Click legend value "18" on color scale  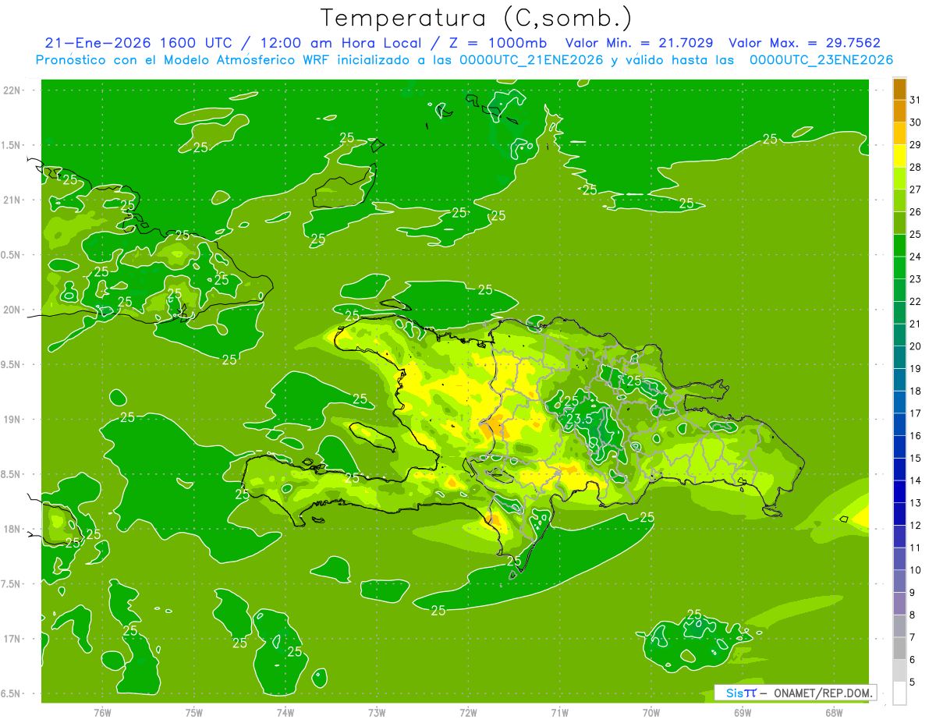[916, 391]
